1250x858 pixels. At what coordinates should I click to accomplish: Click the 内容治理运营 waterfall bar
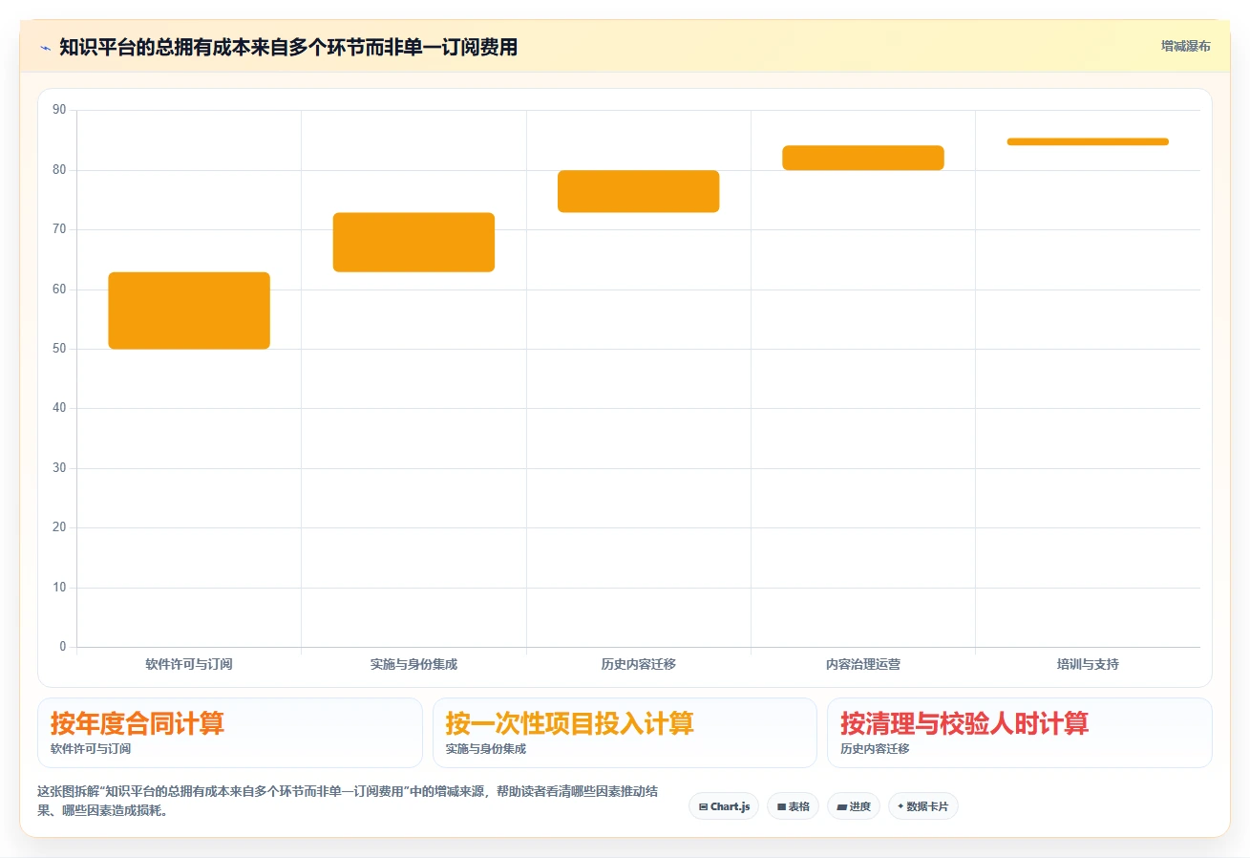pyautogui.click(x=863, y=158)
